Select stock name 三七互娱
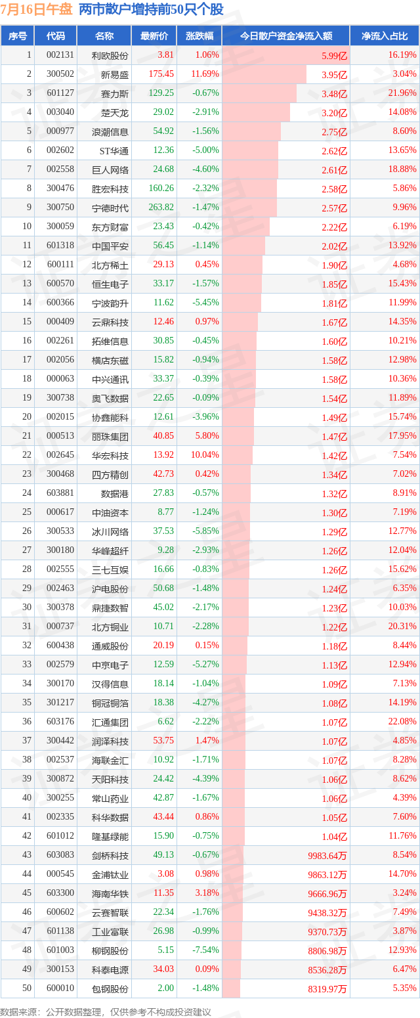This screenshot has height=1018, width=420. (x=110, y=570)
